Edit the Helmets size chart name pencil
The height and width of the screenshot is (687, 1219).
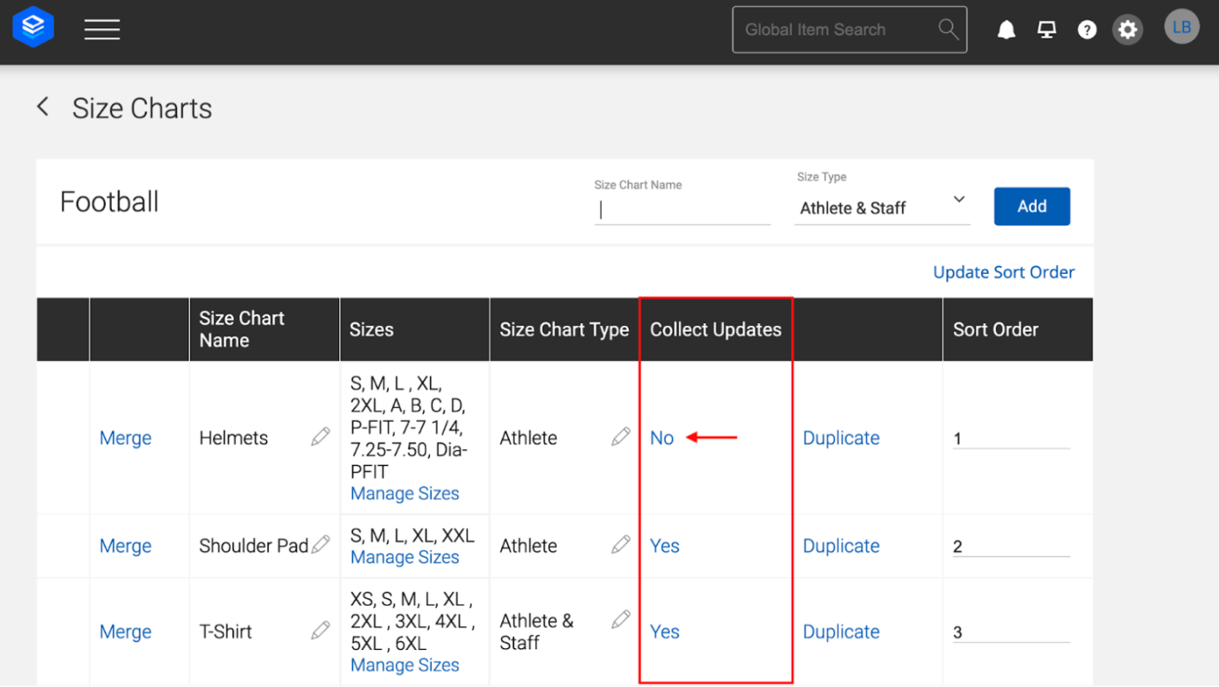321,436
